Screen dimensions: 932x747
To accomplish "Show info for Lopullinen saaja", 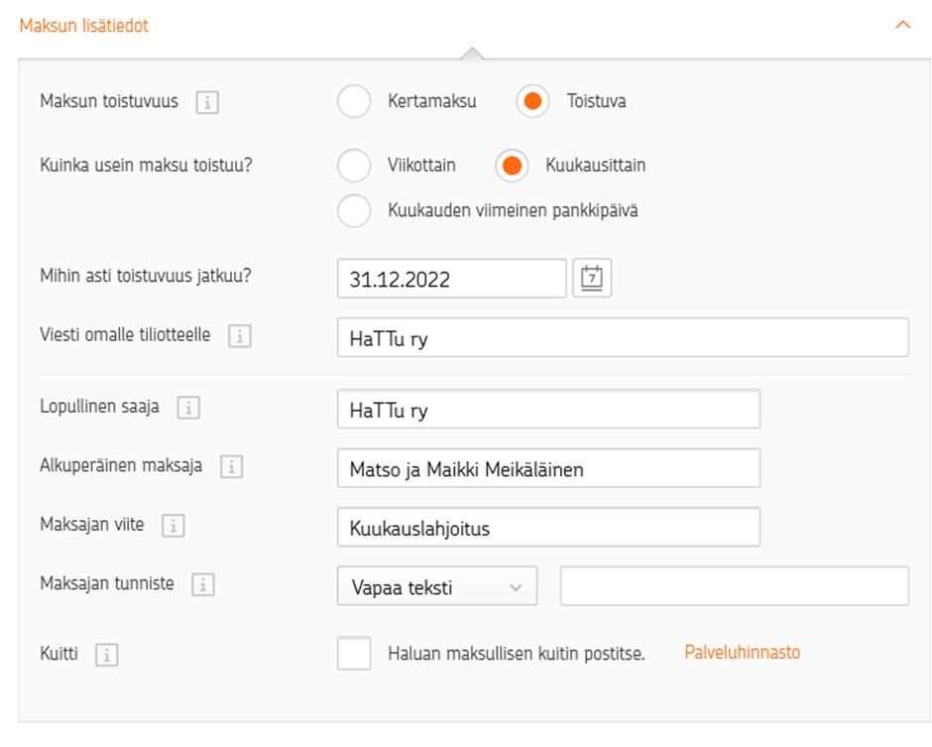I will pyautogui.click(x=188, y=408).
